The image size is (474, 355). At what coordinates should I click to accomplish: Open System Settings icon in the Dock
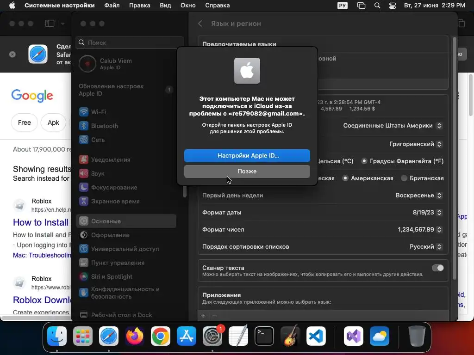(x=212, y=336)
